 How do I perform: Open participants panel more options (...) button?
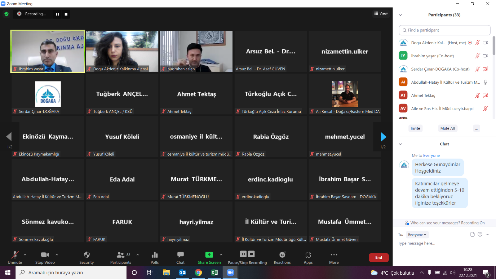pos(476,128)
